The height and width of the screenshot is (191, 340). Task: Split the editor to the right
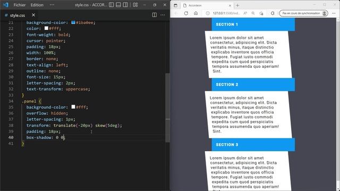tap(154, 15)
